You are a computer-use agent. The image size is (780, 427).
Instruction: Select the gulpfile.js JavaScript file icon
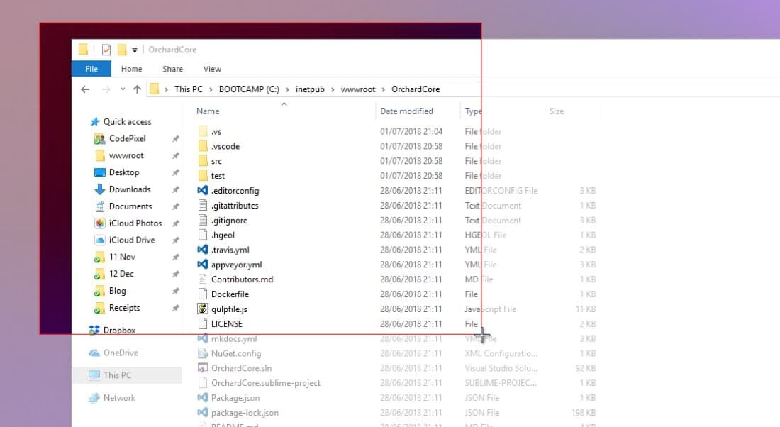click(203, 309)
